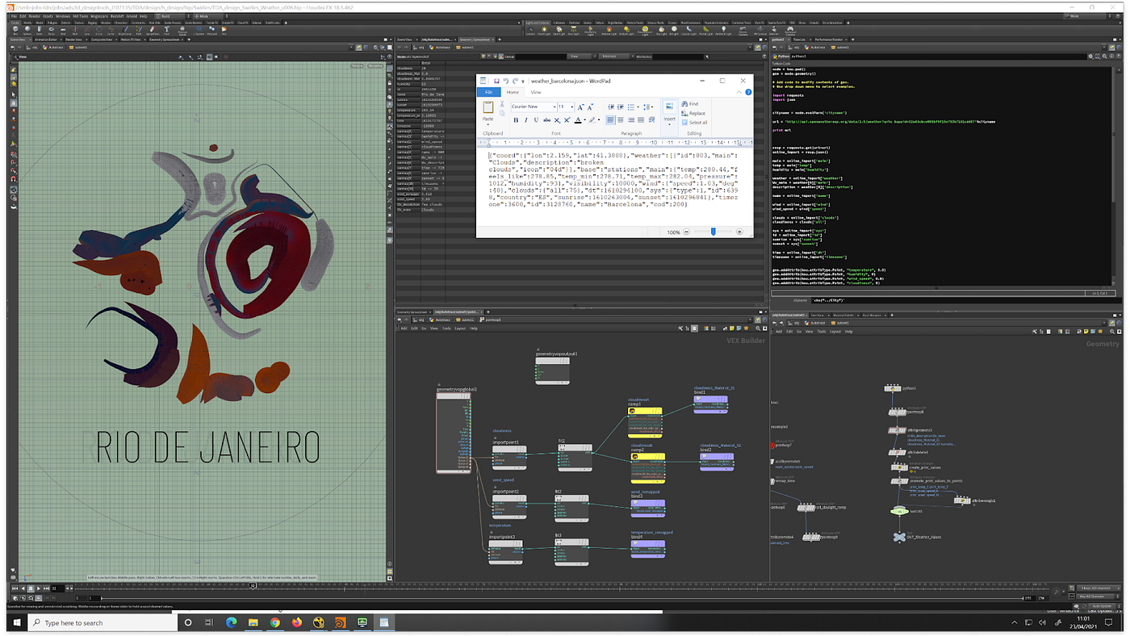The width and height of the screenshot is (1130, 636).
Task: Open the Courier New font dropdown
Action: point(553,107)
